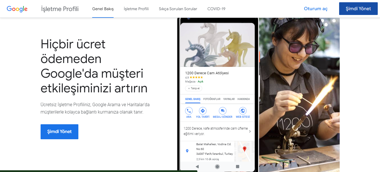Open MESAJ GÖNDER messaging icon

222,111
